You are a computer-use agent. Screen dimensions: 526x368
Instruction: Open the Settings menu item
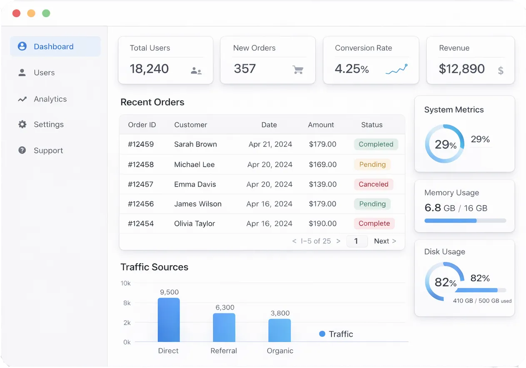(48, 124)
